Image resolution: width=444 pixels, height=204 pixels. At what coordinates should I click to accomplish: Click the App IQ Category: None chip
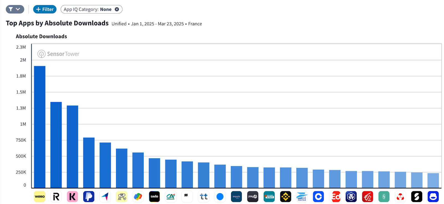tap(87, 9)
